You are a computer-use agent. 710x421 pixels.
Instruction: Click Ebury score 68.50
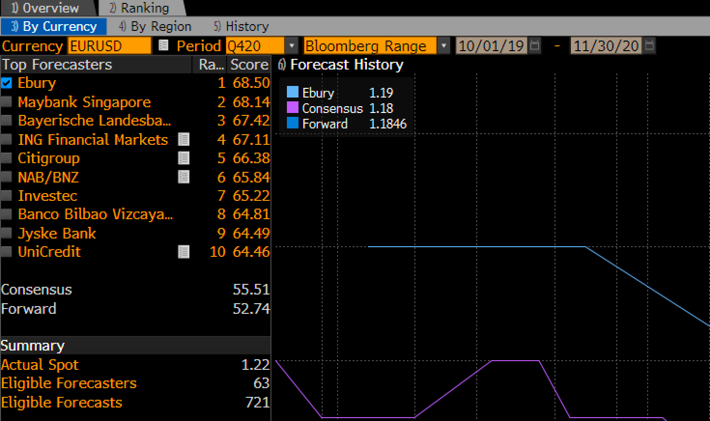pyautogui.click(x=251, y=83)
